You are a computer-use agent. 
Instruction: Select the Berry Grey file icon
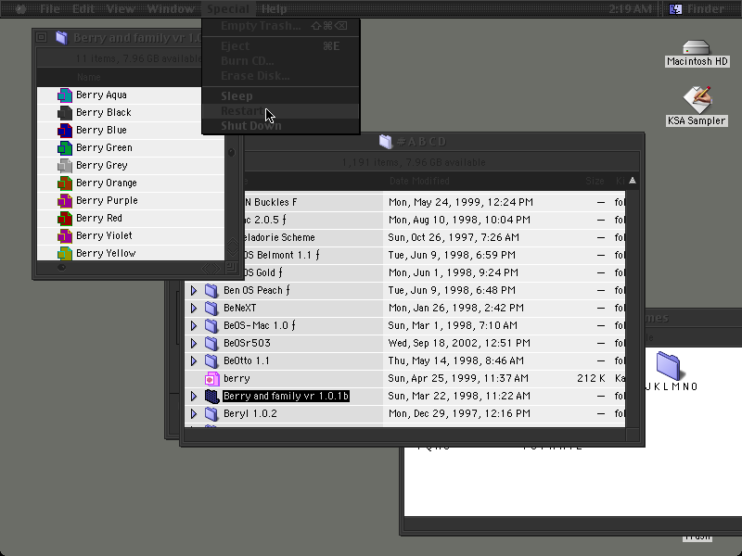point(65,166)
